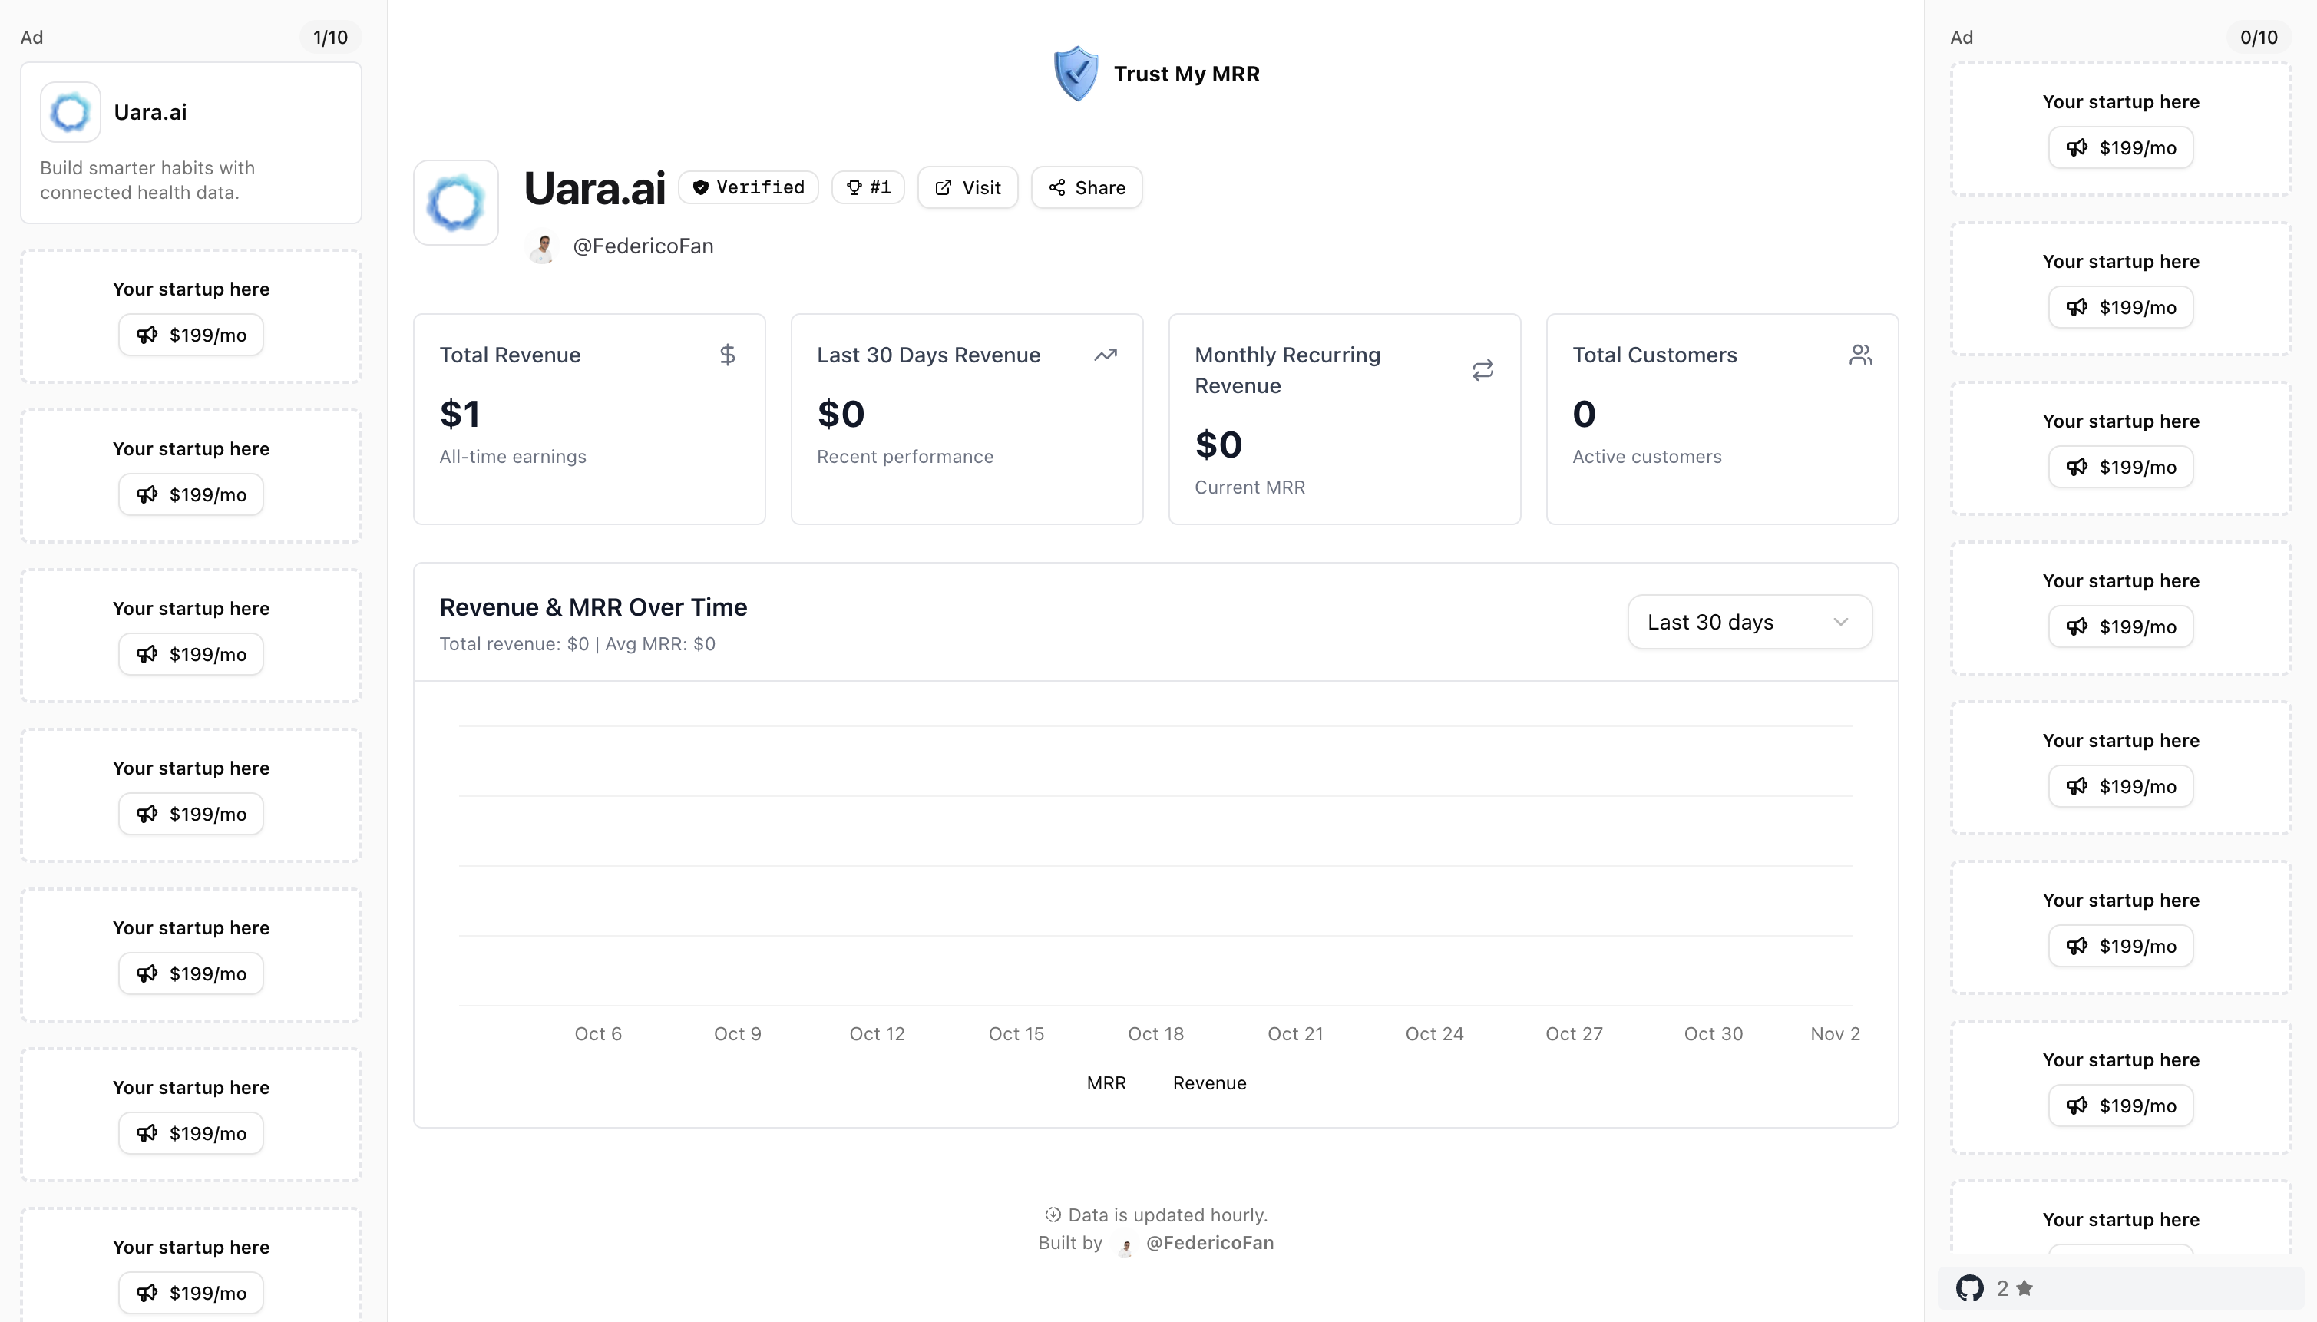Toggle the Revenue series in the chart legend
This screenshot has height=1322, width=2317.
pos(1209,1082)
